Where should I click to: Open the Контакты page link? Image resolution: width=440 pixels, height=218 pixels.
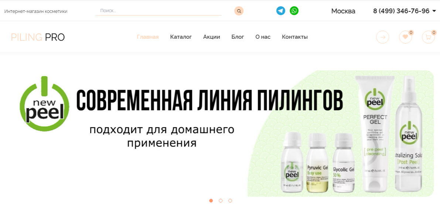click(295, 37)
